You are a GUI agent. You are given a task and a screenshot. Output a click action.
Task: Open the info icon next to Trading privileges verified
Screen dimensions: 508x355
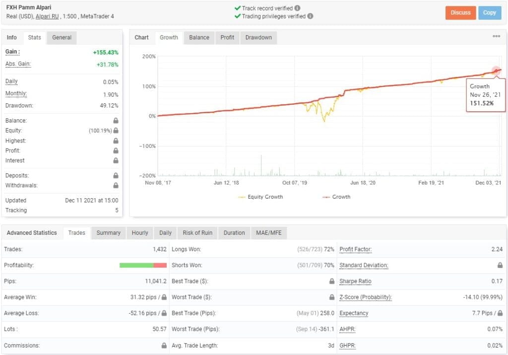310,16
